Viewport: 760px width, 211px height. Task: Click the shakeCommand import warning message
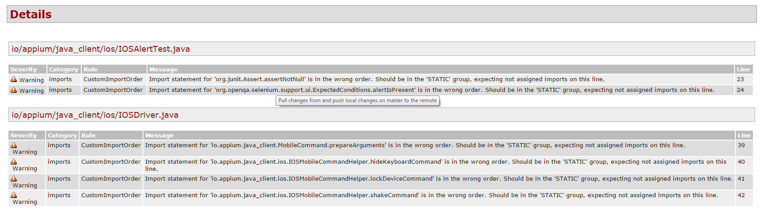(431, 195)
